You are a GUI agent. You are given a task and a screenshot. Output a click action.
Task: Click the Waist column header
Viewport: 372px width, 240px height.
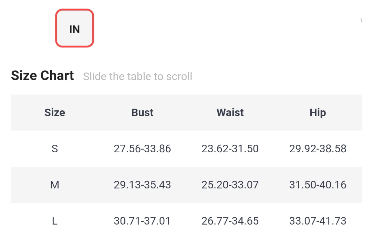(230, 112)
